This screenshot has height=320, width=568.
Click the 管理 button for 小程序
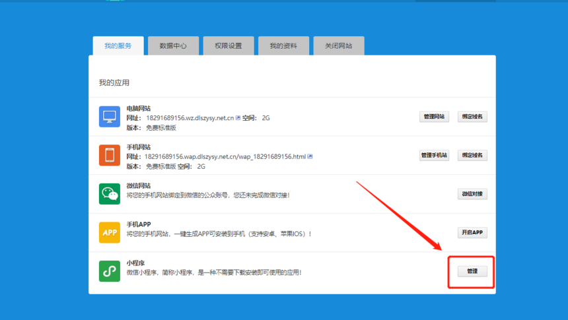click(x=472, y=271)
